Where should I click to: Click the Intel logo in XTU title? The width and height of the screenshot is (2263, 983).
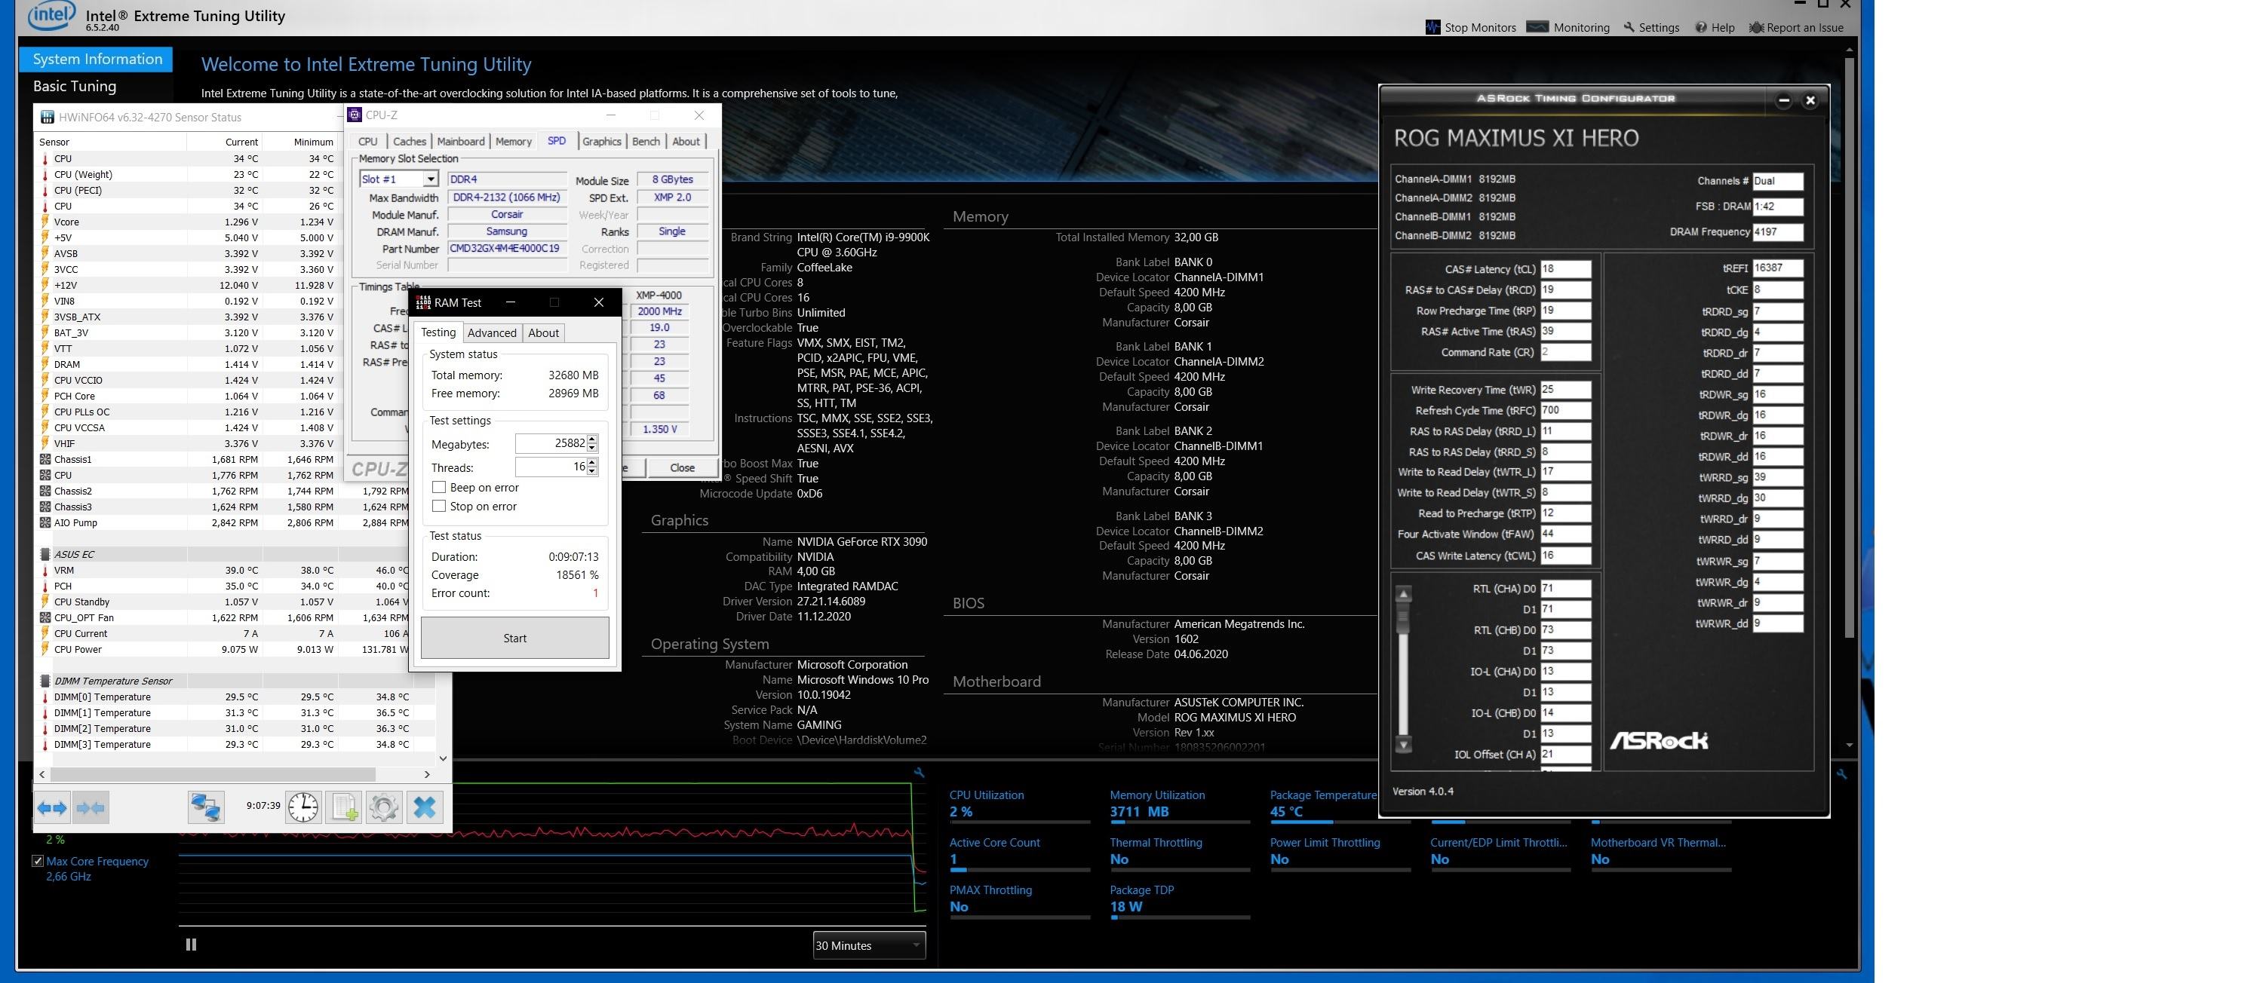click(x=51, y=15)
